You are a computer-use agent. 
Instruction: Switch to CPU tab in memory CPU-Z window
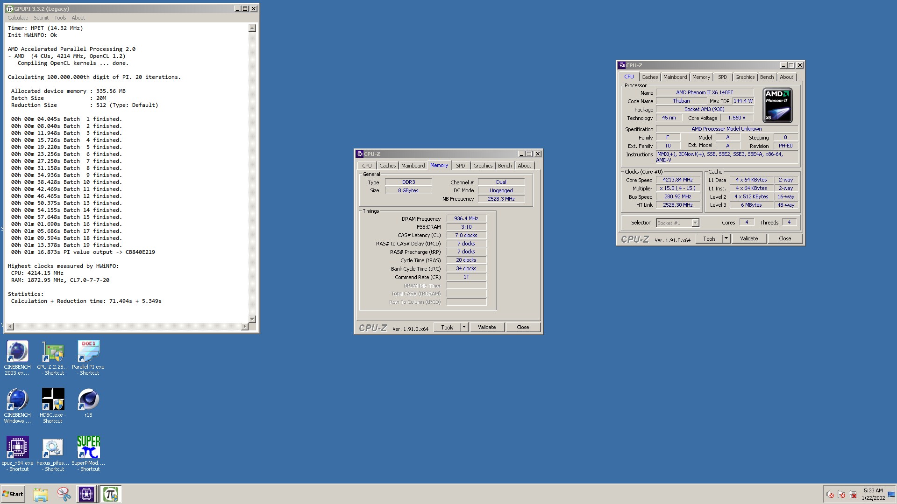367,166
